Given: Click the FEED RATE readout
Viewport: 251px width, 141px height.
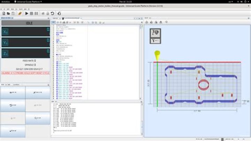Looking at the screenshot, I should [29, 61].
